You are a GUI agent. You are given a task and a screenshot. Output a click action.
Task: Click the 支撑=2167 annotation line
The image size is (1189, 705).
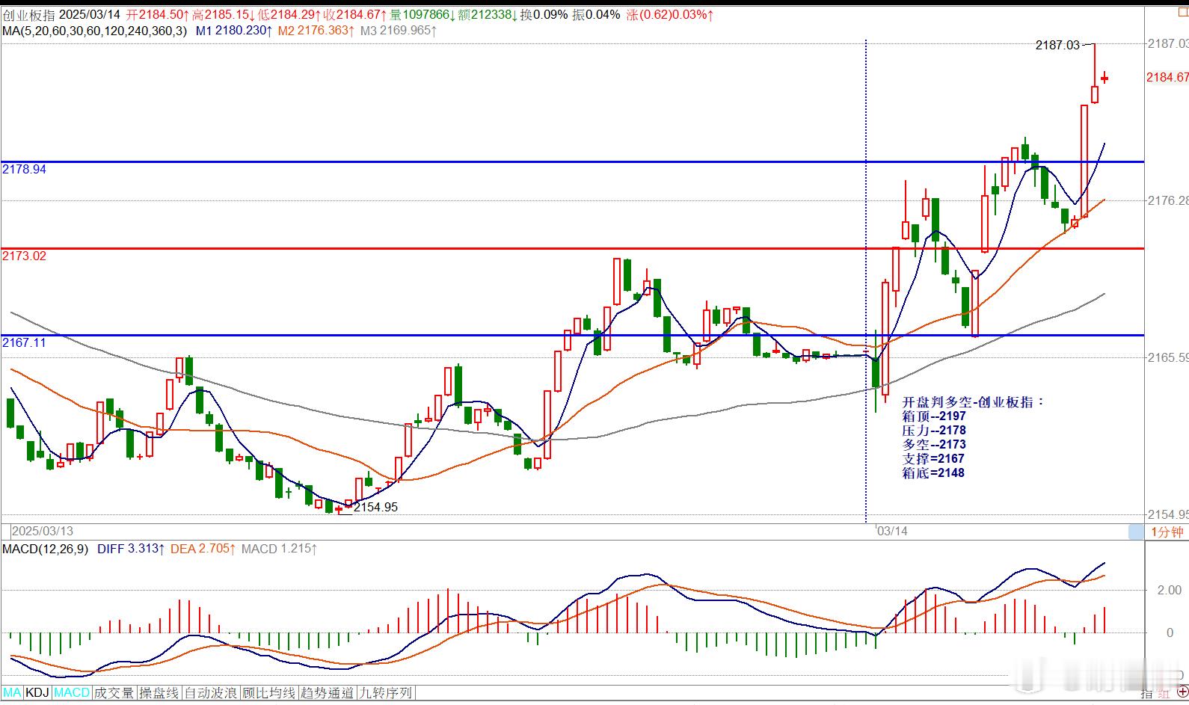(933, 458)
